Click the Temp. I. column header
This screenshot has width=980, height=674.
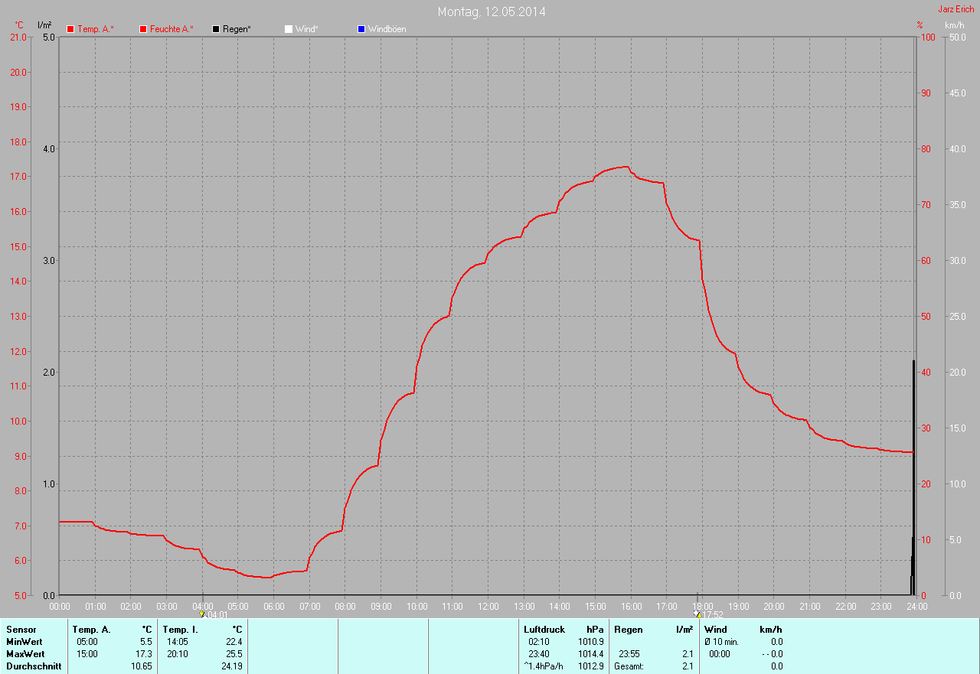pos(181,630)
